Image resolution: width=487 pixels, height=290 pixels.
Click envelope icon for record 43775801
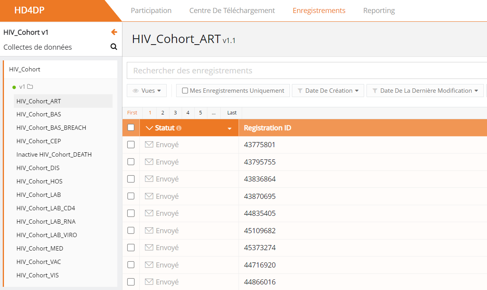pos(149,145)
